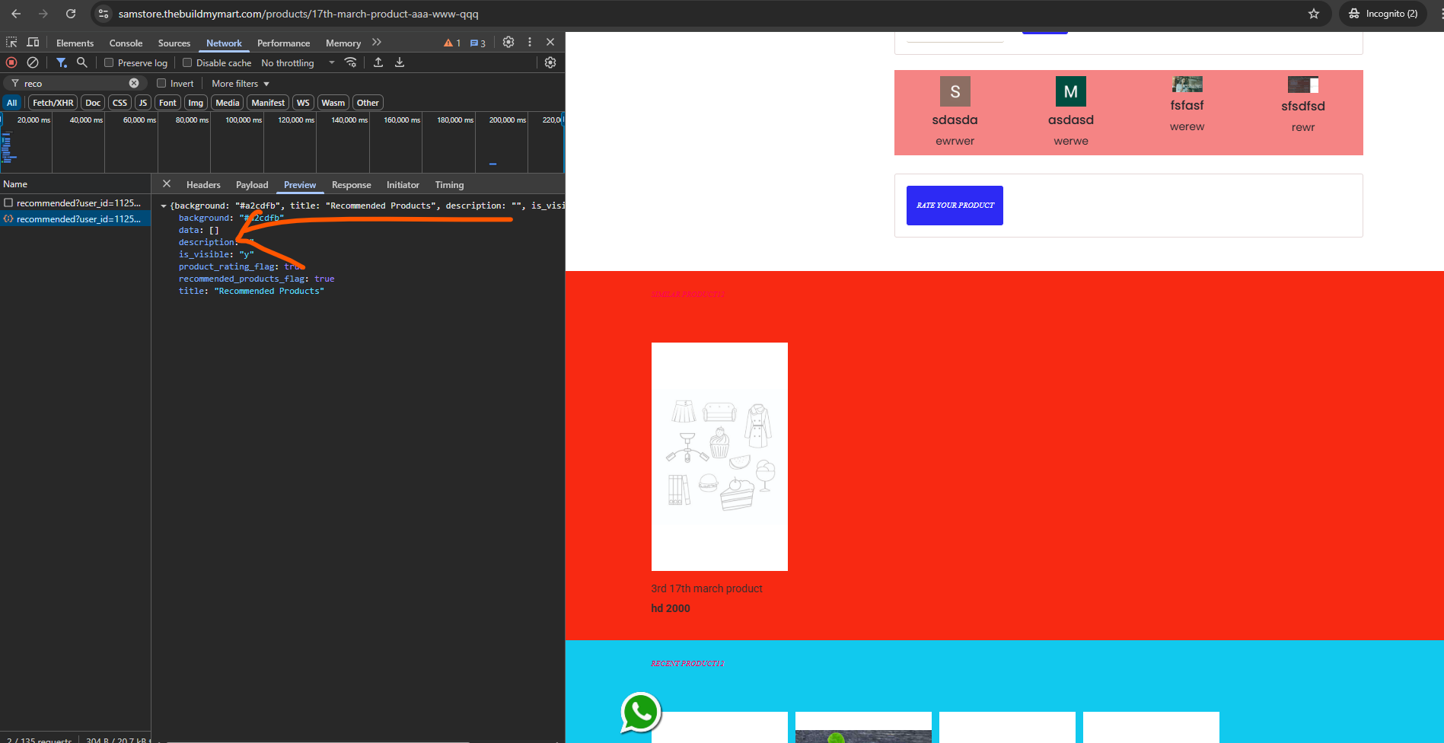Image resolution: width=1444 pixels, height=743 pixels.
Task: Filter requests by Media type
Action: pyautogui.click(x=228, y=103)
